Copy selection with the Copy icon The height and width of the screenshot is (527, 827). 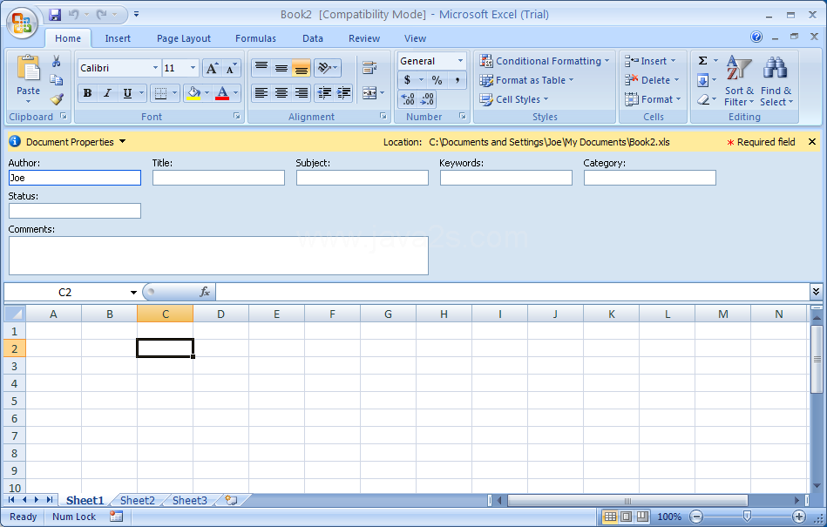56,79
